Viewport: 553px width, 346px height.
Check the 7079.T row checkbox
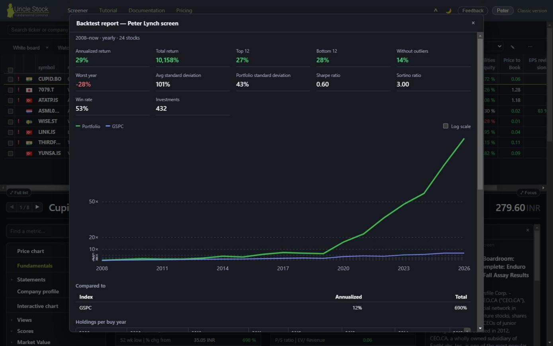point(10,90)
